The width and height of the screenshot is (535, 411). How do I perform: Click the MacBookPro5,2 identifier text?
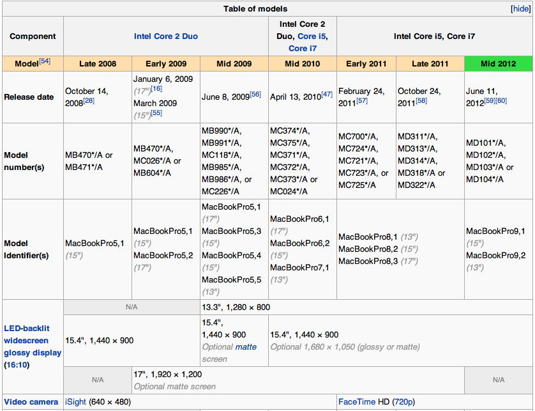point(163,255)
